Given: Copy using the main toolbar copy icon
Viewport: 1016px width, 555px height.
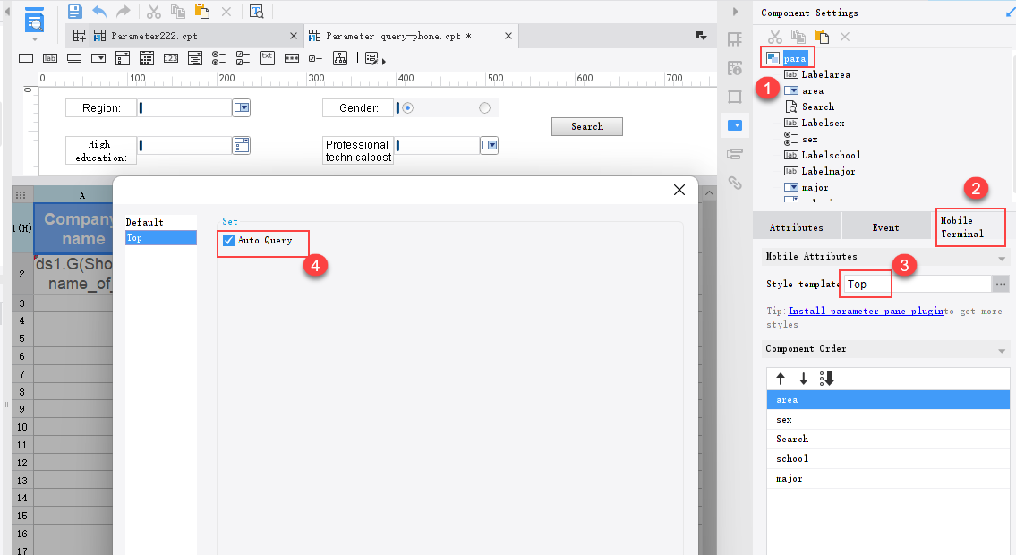Looking at the screenshot, I should click(x=177, y=12).
